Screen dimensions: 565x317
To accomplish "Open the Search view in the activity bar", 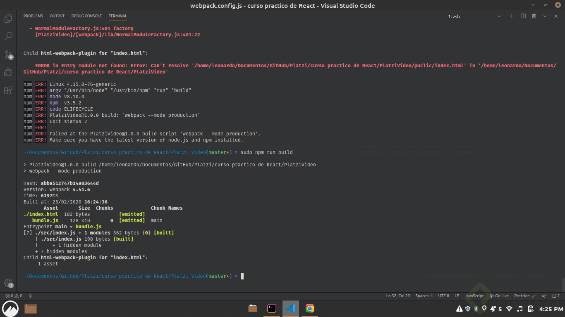I will pyautogui.click(x=8, y=37).
